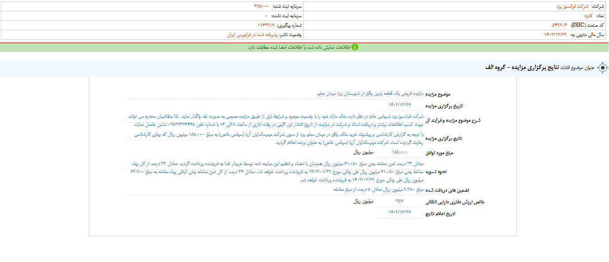Select the registered capital value 995000
The height and width of the screenshot is (262, 609).
point(261,6)
